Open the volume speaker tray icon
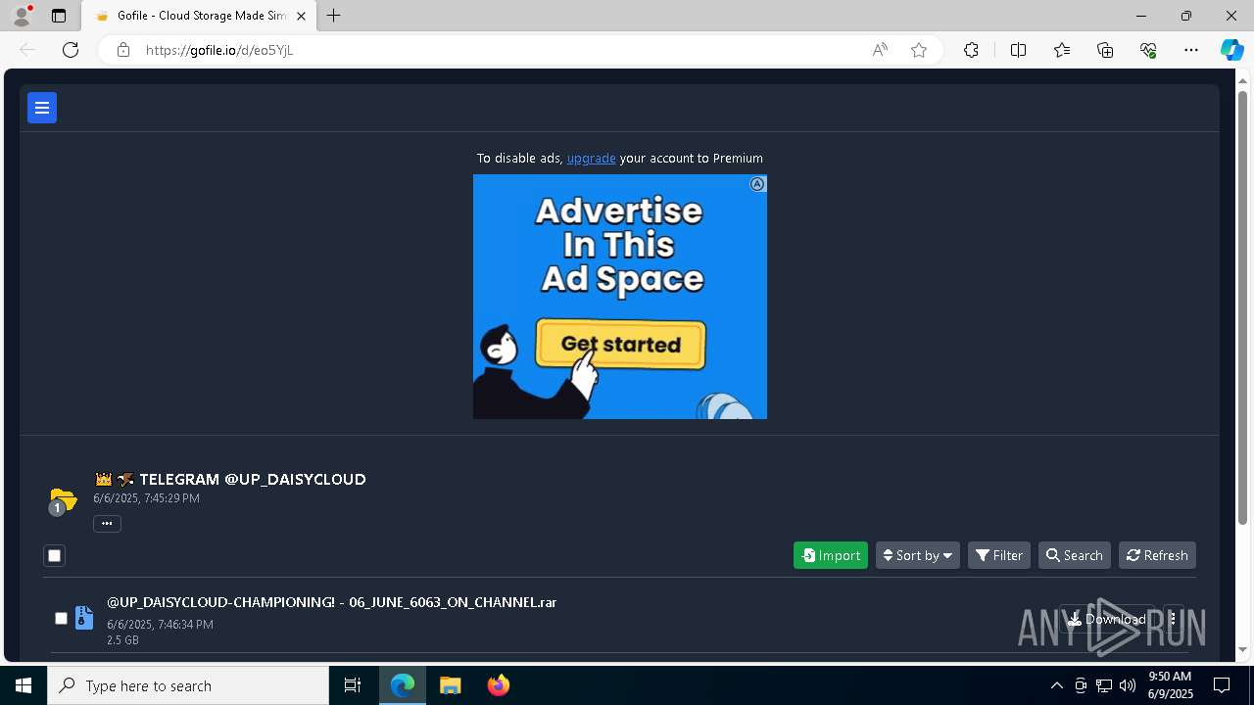The height and width of the screenshot is (705, 1254). point(1128,685)
